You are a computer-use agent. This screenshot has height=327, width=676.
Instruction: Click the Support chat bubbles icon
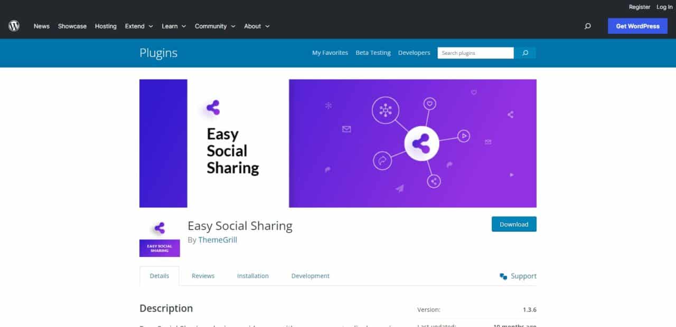pos(503,276)
